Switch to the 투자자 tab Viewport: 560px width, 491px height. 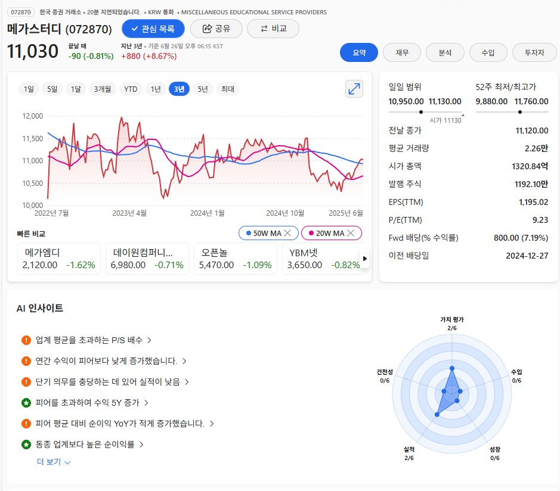[534, 52]
